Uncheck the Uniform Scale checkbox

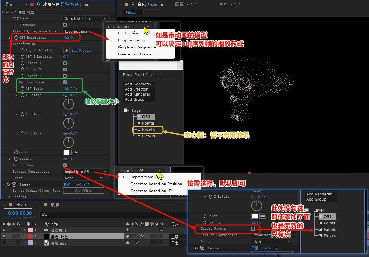[65, 82]
